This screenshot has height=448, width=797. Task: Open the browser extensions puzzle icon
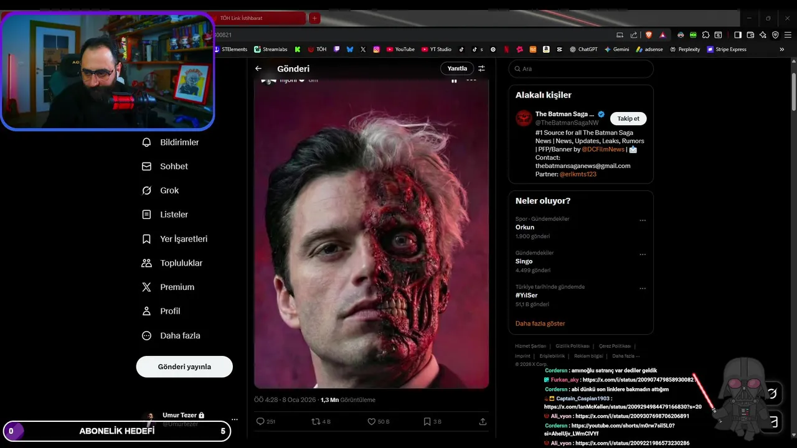(706, 35)
